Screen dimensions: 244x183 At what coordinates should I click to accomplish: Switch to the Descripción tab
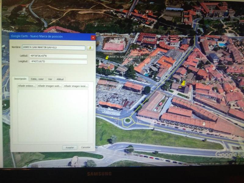20,79
